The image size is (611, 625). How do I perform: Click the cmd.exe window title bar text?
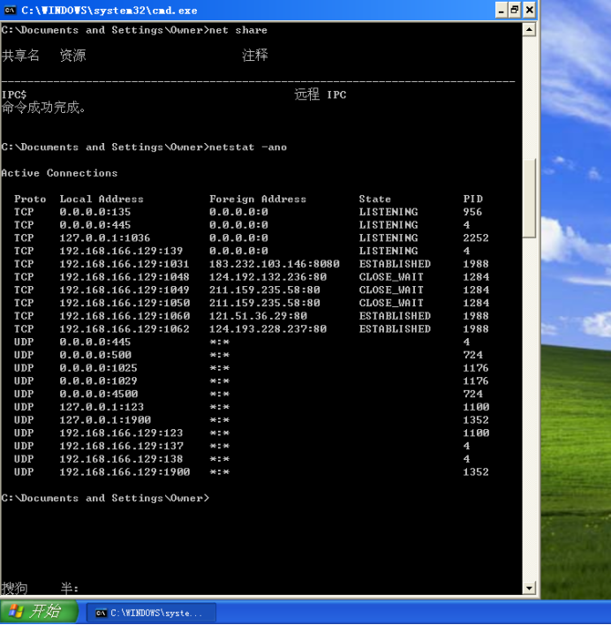pos(109,11)
